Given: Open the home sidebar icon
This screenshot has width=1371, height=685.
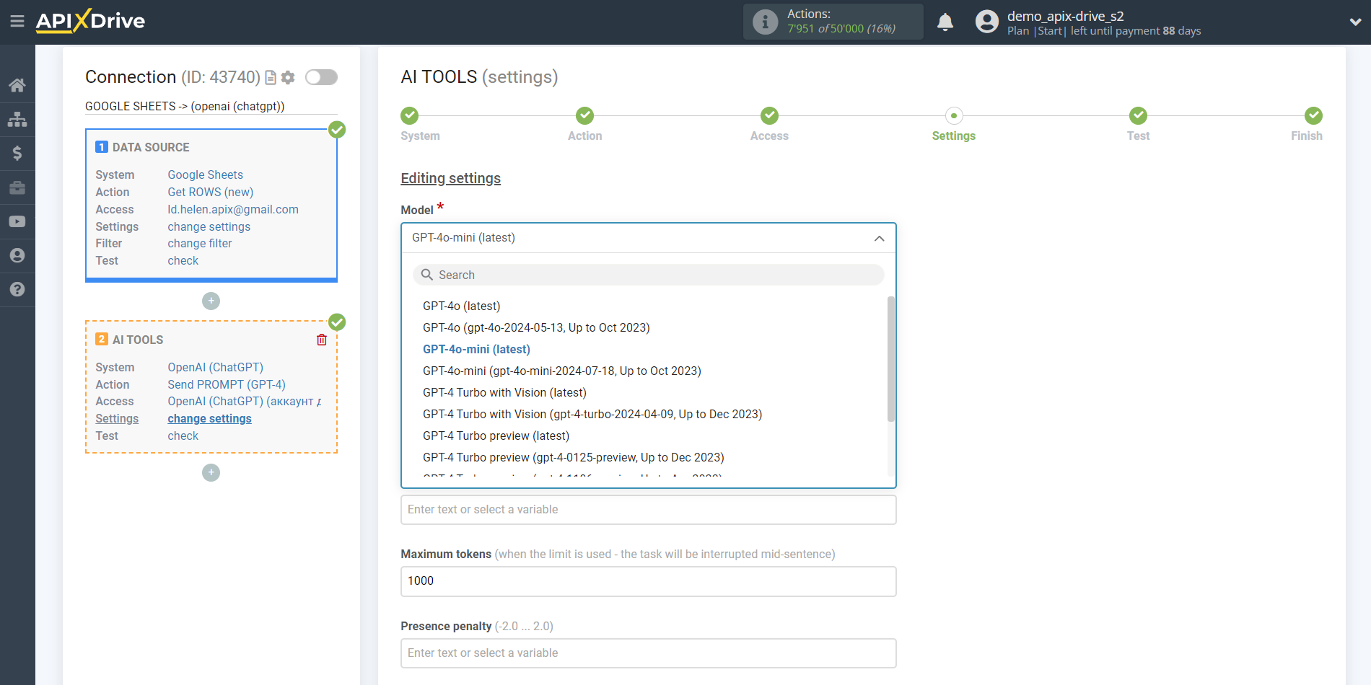Looking at the screenshot, I should pyautogui.click(x=17, y=85).
